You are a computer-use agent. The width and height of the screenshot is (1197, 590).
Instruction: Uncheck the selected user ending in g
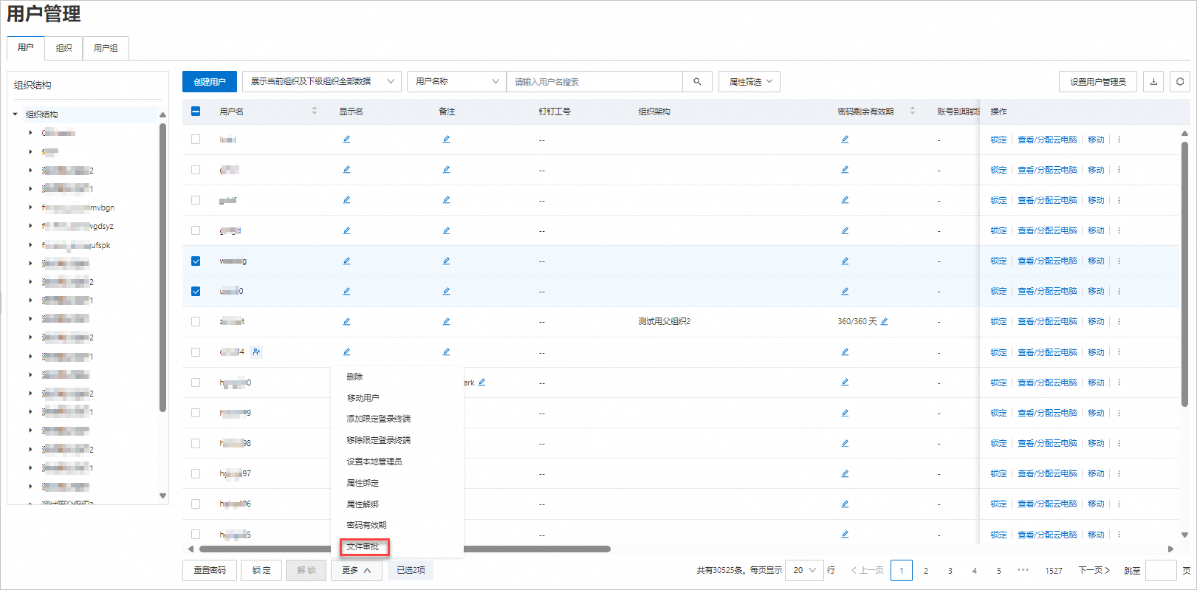tap(196, 261)
